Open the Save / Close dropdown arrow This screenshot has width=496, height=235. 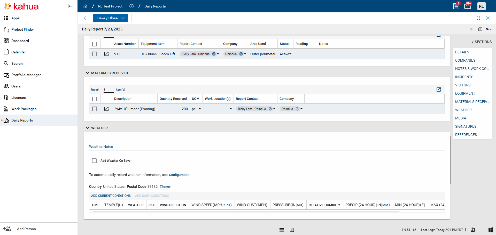coord(123,18)
